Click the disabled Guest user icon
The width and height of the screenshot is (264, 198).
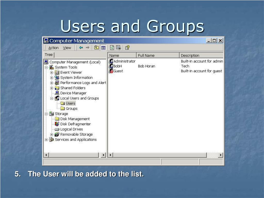tap(111, 71)
